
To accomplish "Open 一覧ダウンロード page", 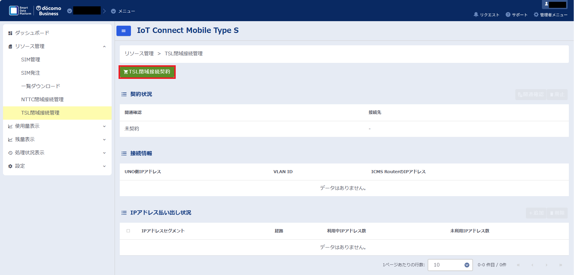I will [57, 86].
